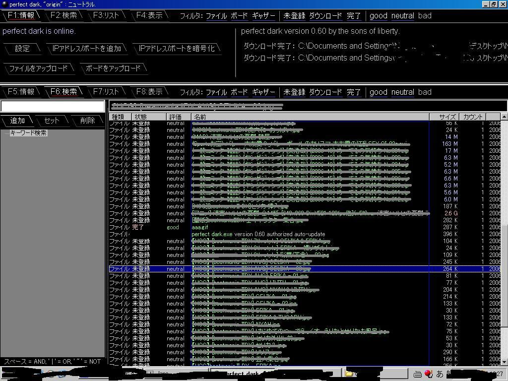Image resolution: width=508 pixels, height=381 pixels.
Task: Switch to the F8:表示 tab
Action: click(x=149, y=92)
